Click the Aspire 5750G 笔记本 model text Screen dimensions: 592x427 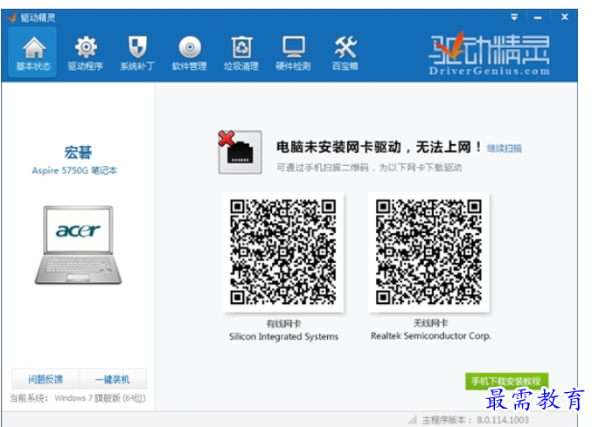coord(74,171)
